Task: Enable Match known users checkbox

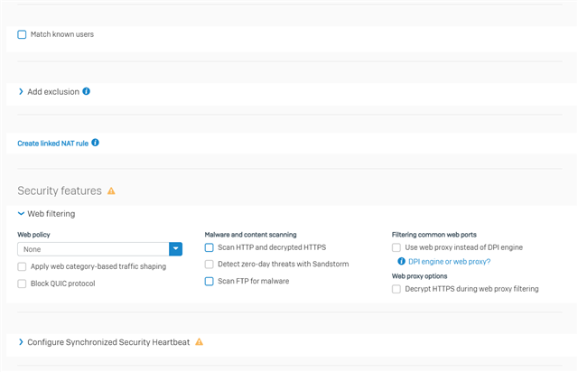Action: 22,34
